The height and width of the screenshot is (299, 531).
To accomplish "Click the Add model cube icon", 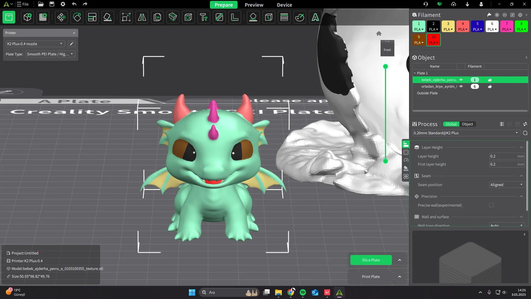I will click(x=27, y=17).
